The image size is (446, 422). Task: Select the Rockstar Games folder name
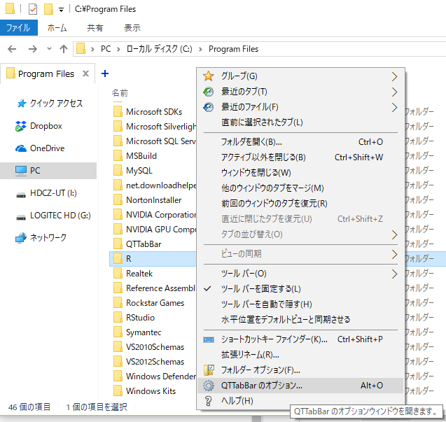(155, 303)
